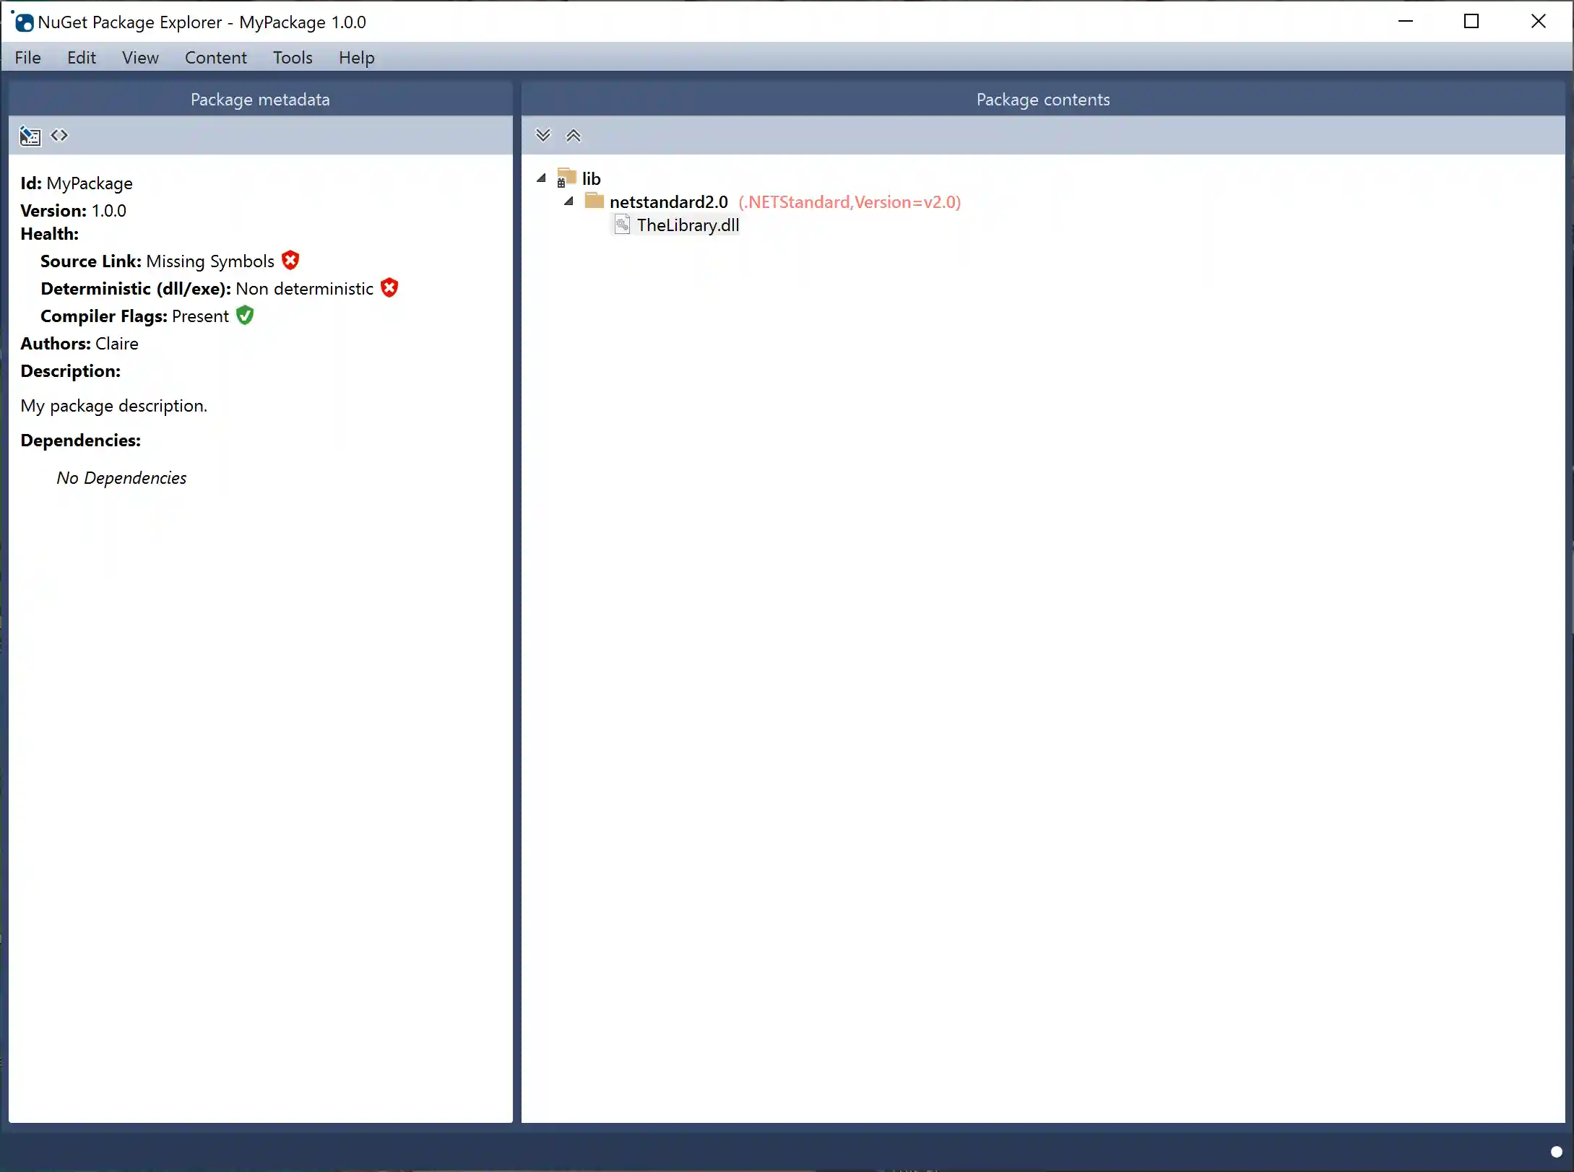Screen dimensions: 1574x1172
Task: Click red shield beside Non deterministic
Action: click(x=389, y=287)
